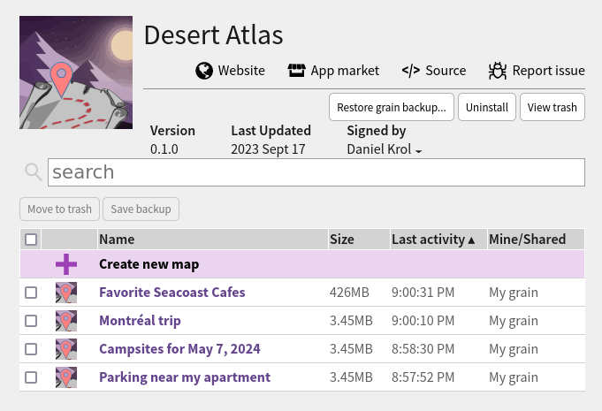Check the Favorite Seacoast Cafes checkbox
This screenshot has height=411, width=602.
pyautogui.click(x=31, y=293)
